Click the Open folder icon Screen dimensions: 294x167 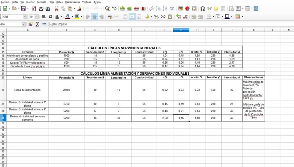[14, 8]
